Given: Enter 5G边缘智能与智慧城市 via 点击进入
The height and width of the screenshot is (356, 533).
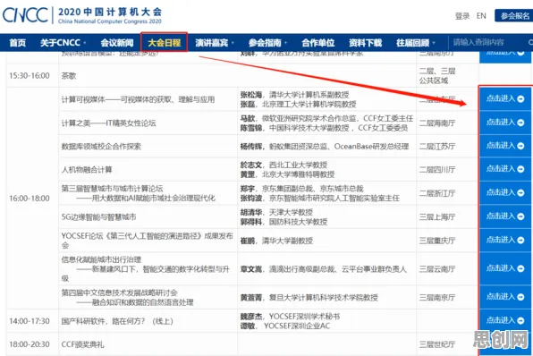Looking at the screenshot, I should coord(504,216).
